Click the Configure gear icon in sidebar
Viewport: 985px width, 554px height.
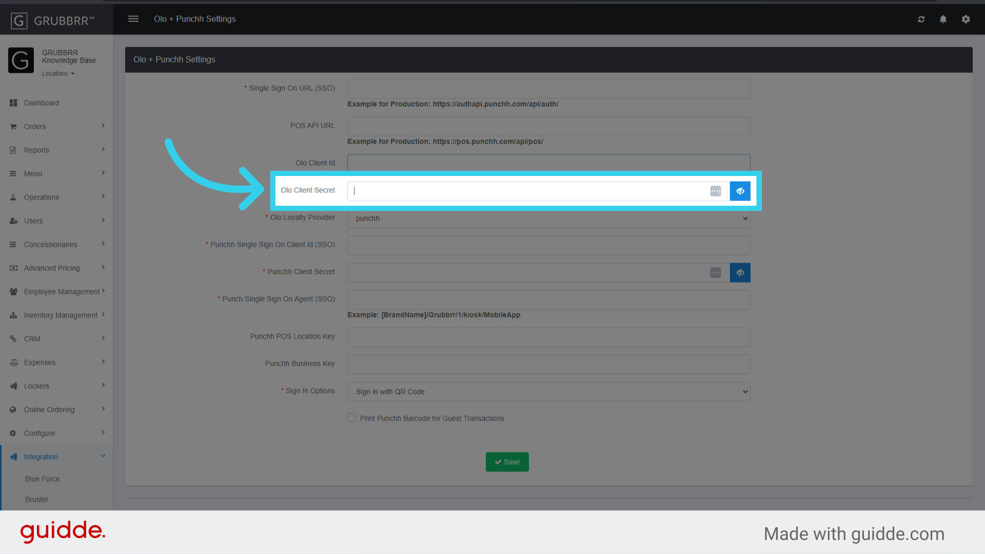[13, 433]
